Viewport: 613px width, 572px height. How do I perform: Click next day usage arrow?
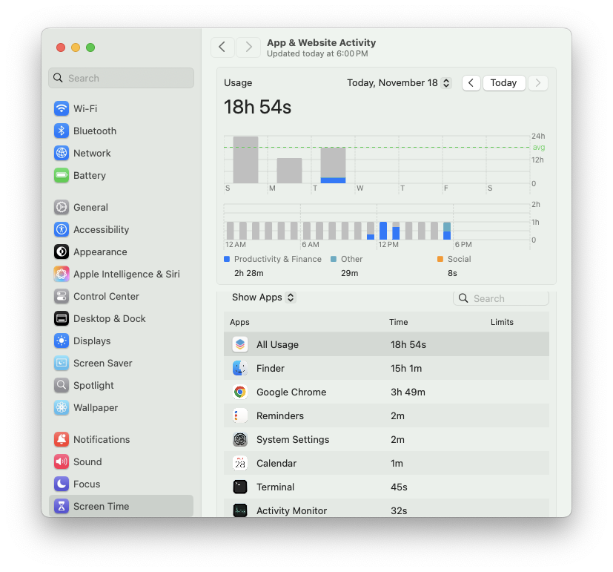[538, 83]
